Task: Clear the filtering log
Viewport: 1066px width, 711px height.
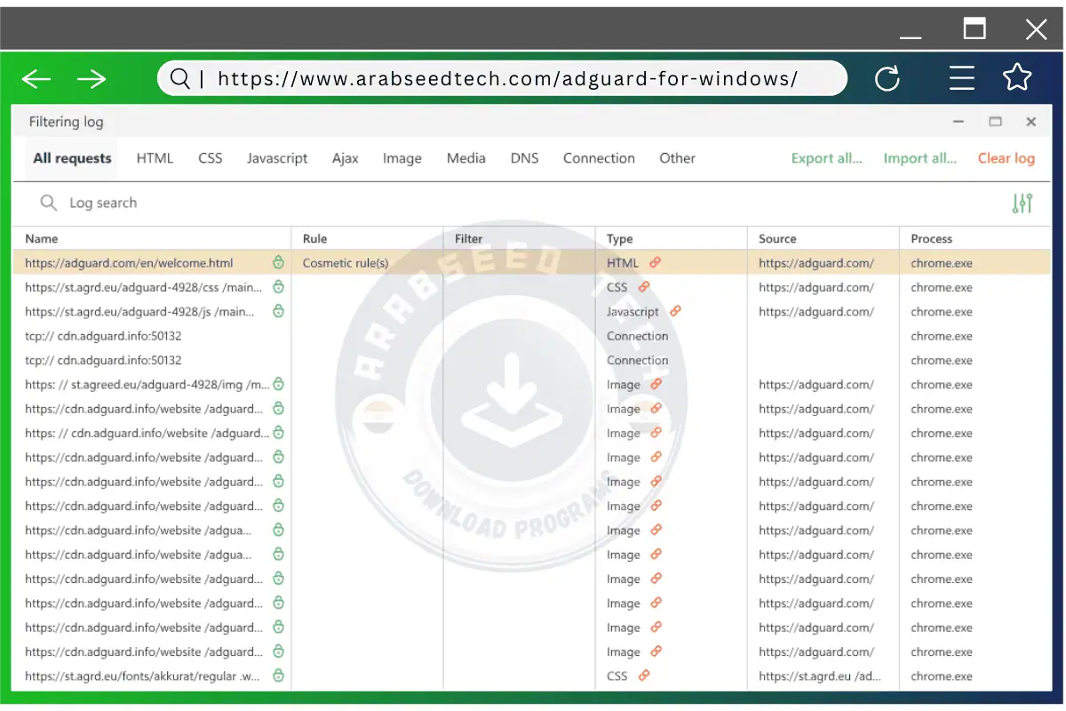Action: click(x=1006, y=158)
